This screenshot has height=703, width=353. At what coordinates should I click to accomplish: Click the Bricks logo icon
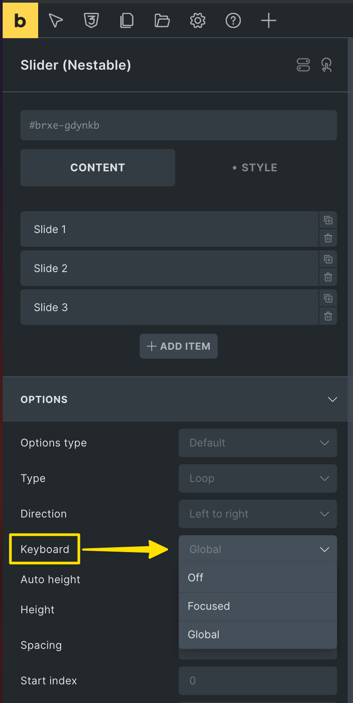tap(20, 20)
